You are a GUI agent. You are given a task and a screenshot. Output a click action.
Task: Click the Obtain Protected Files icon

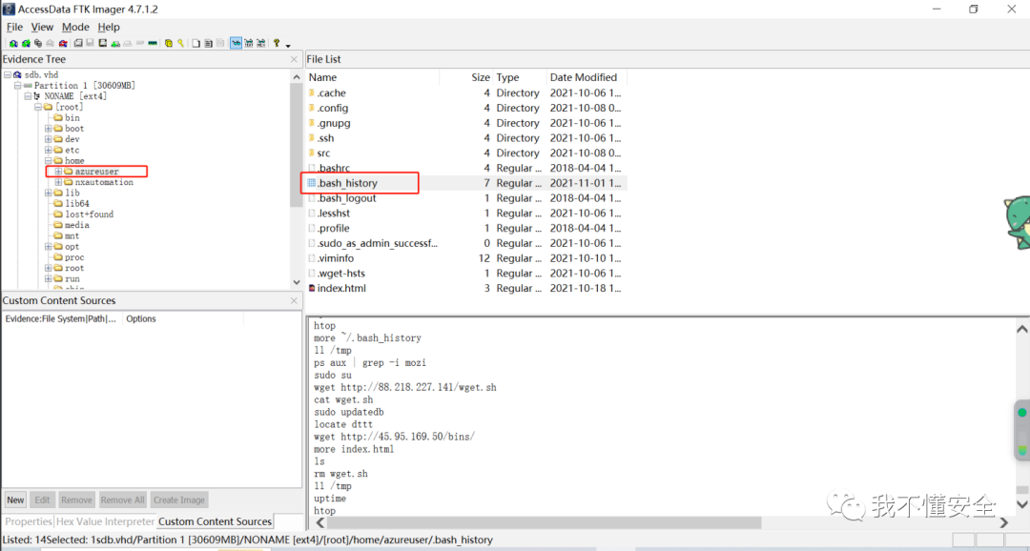(168, 43)
